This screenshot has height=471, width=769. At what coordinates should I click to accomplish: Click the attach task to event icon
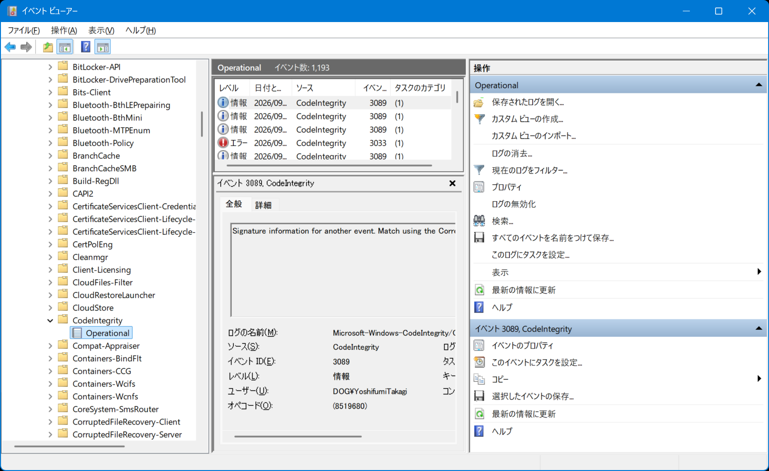479,363
